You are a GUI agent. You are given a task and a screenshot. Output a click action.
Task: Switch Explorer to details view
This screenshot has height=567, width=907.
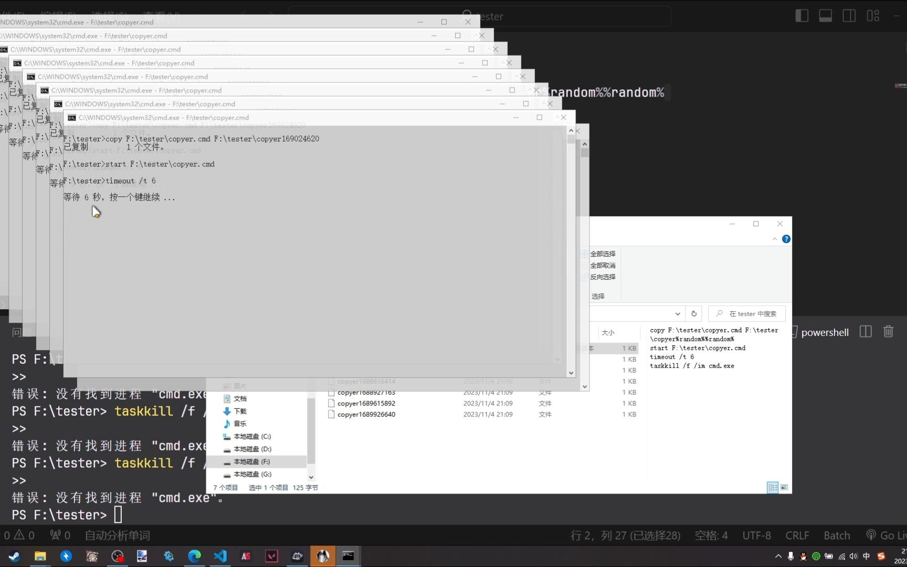click(x=772, y=487)
